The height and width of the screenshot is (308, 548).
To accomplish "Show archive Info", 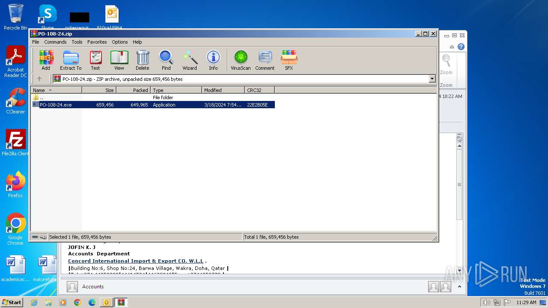I will [213, 60].
